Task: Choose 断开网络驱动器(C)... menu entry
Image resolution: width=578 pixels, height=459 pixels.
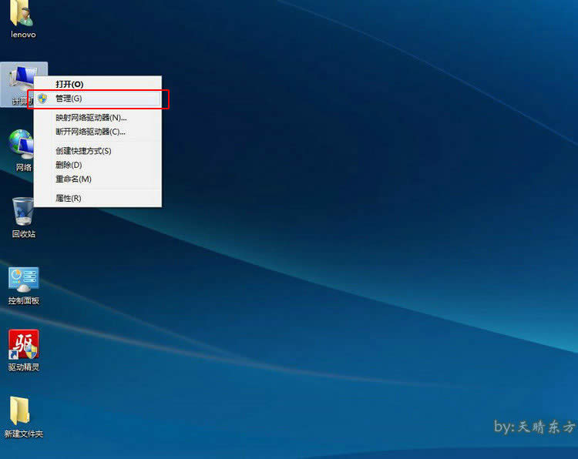Action: click(x=91, y=132)
